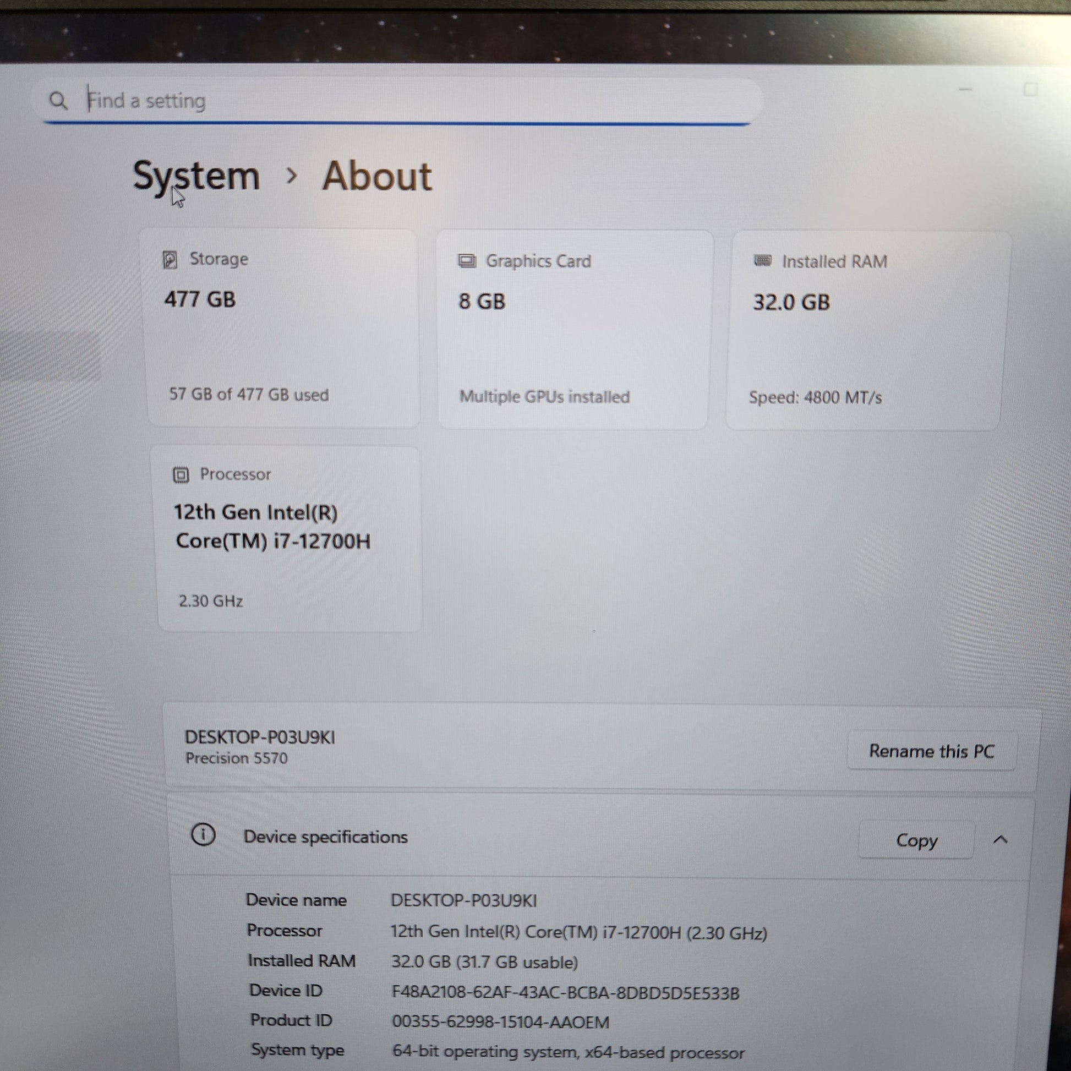This screenshot has width=1071, height=1071.
Task: Click the Graphics Card icon
Action: tap(467, 261)
